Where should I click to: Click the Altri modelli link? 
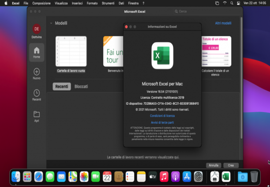223,23
